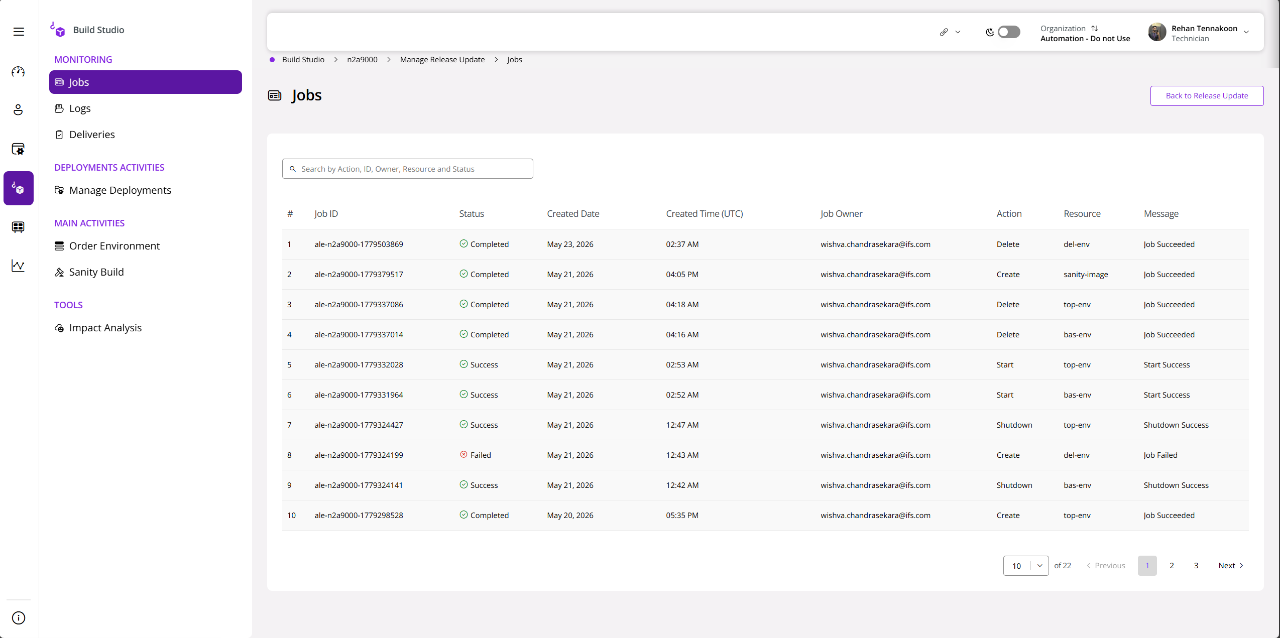Open the settings window icon in left rail

pos(18,149)
